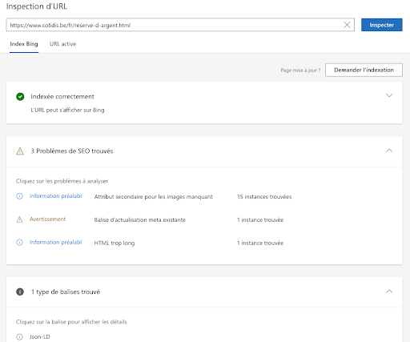Click Demander l'indexation button
Screen dimensions: 410x342
point(364,70)
